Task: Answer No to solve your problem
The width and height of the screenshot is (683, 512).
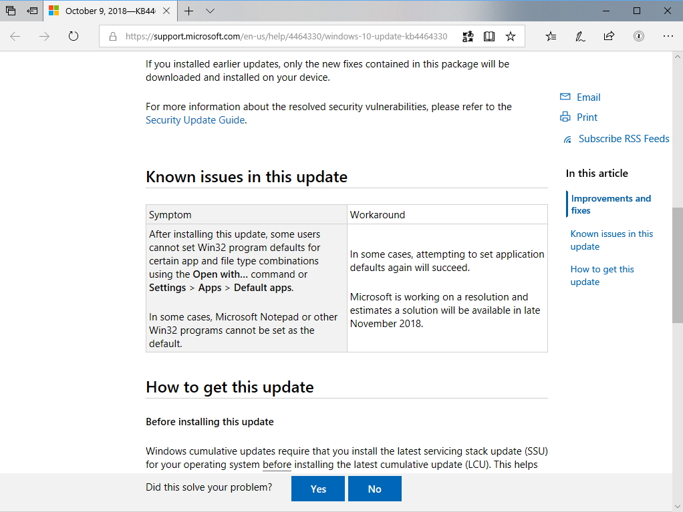Action: pyautogui.click(x=375, y=489)
